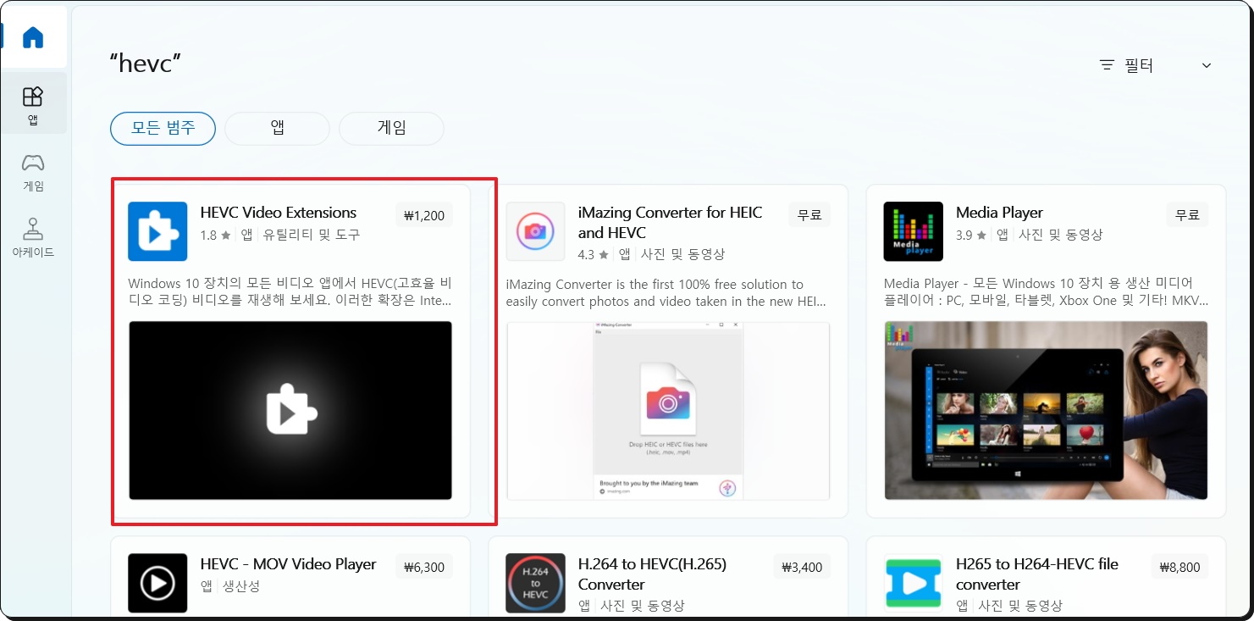Click the H265 to H264-HEVC converter icon
The width and height of the screenshot is (1254, 621).
point(913,583)
